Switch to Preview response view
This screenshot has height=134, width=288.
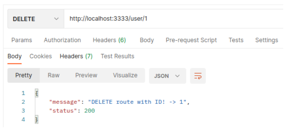[86, 76]
